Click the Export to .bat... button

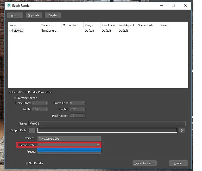click(x=144, y=163)
